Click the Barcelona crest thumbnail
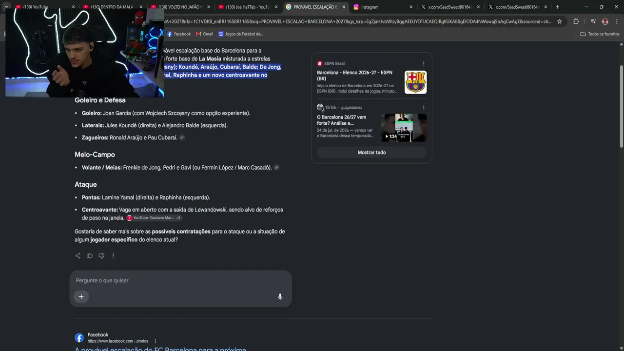Screen dimensions: 624x351 point(415,82)
